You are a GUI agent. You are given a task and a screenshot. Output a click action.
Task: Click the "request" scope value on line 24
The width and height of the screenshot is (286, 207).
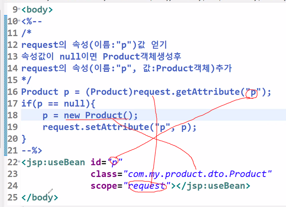click(146, 186)
